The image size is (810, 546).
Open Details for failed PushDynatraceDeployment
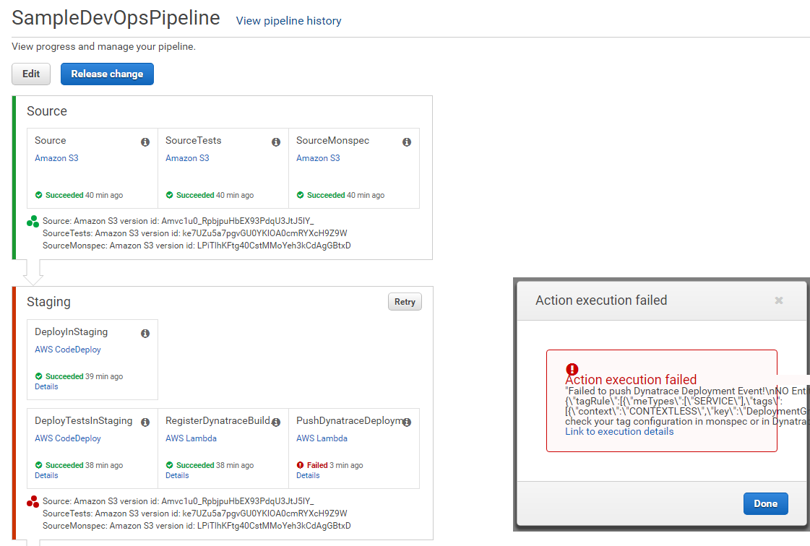click(307, 475)
